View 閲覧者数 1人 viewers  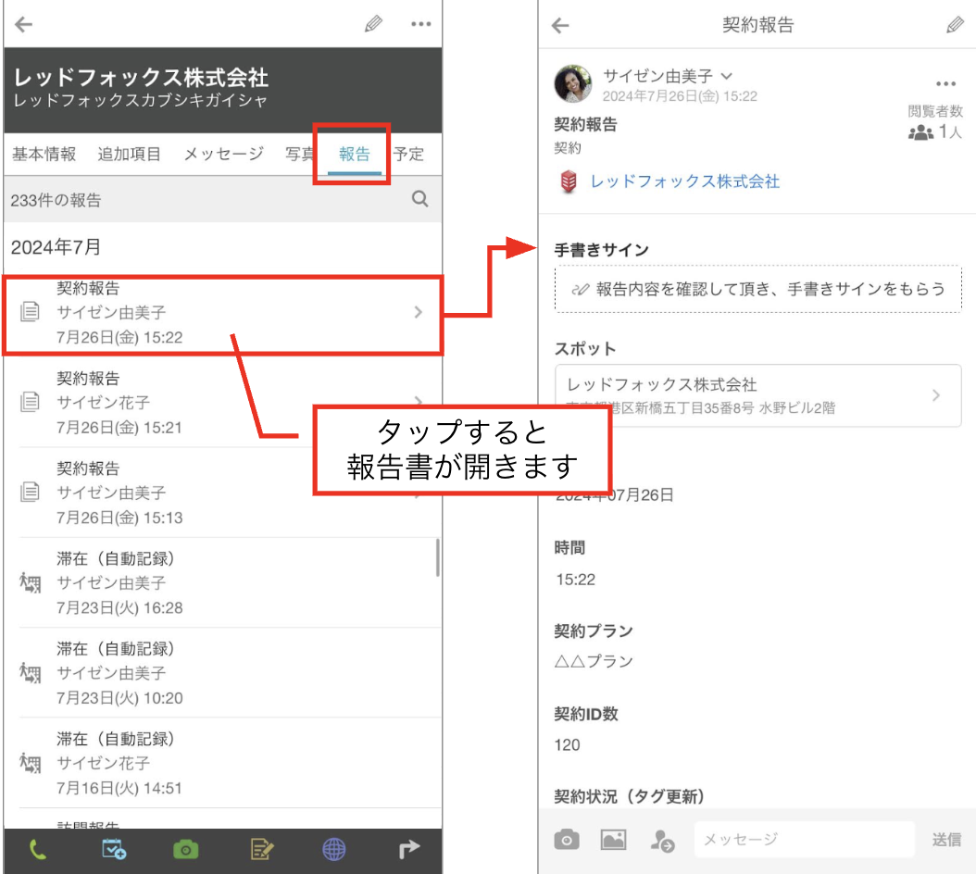935,122
